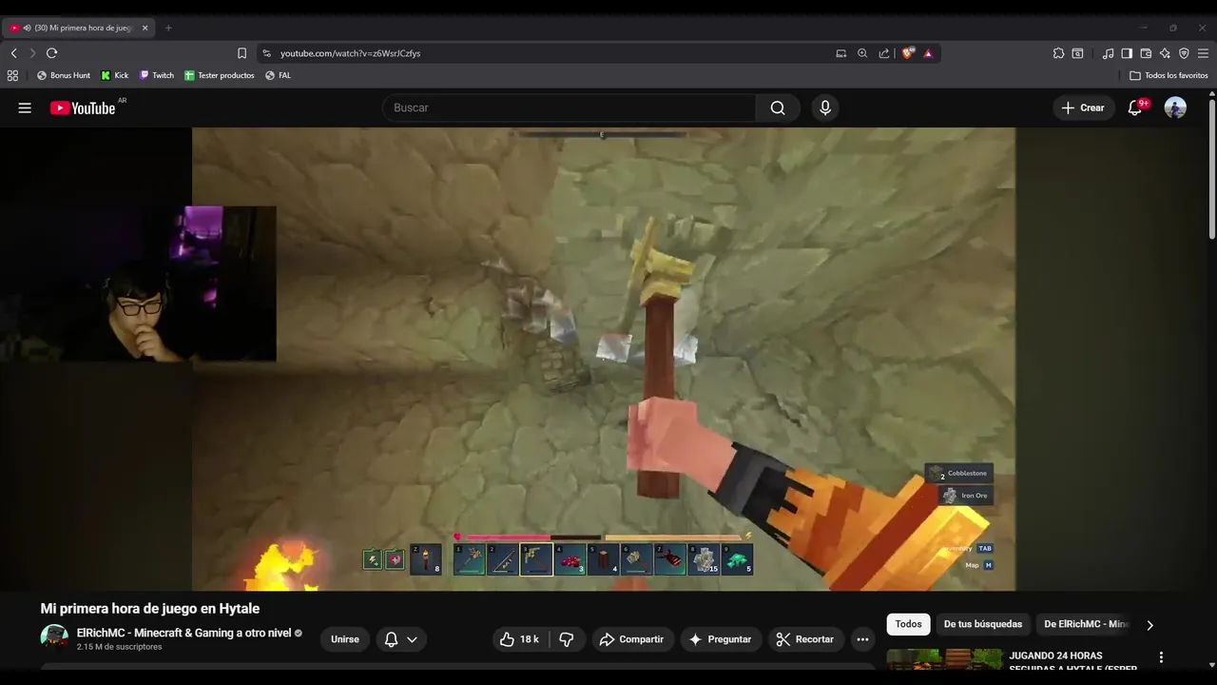Click the search magnifier button
This screenshot has height=685, width=1217.
click(x=778, y=108)
